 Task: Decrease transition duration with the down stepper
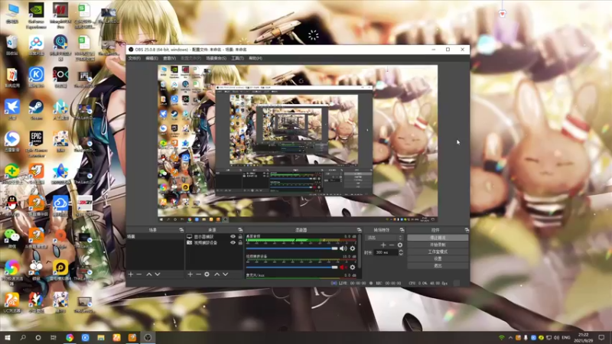pos(400,255)
